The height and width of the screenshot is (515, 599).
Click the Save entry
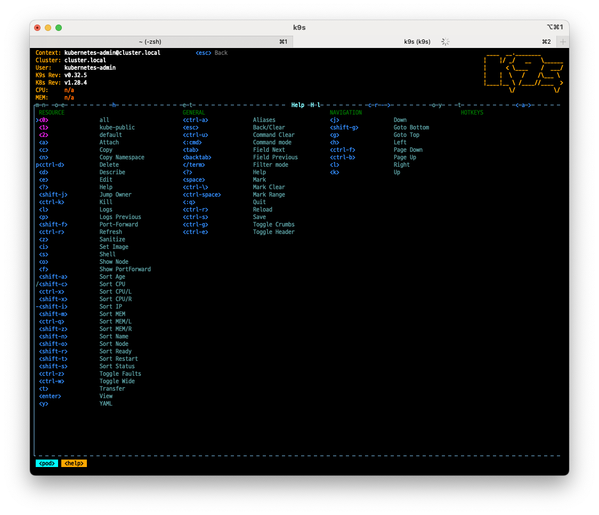260,217
